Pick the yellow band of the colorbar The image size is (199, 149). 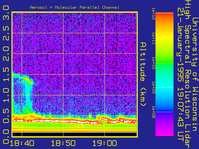[164, 38]
